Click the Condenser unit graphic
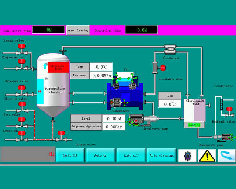 [170, 49]
